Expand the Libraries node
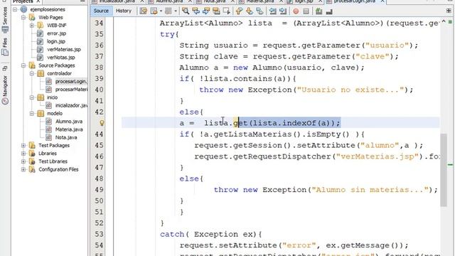 pos(23,154)
